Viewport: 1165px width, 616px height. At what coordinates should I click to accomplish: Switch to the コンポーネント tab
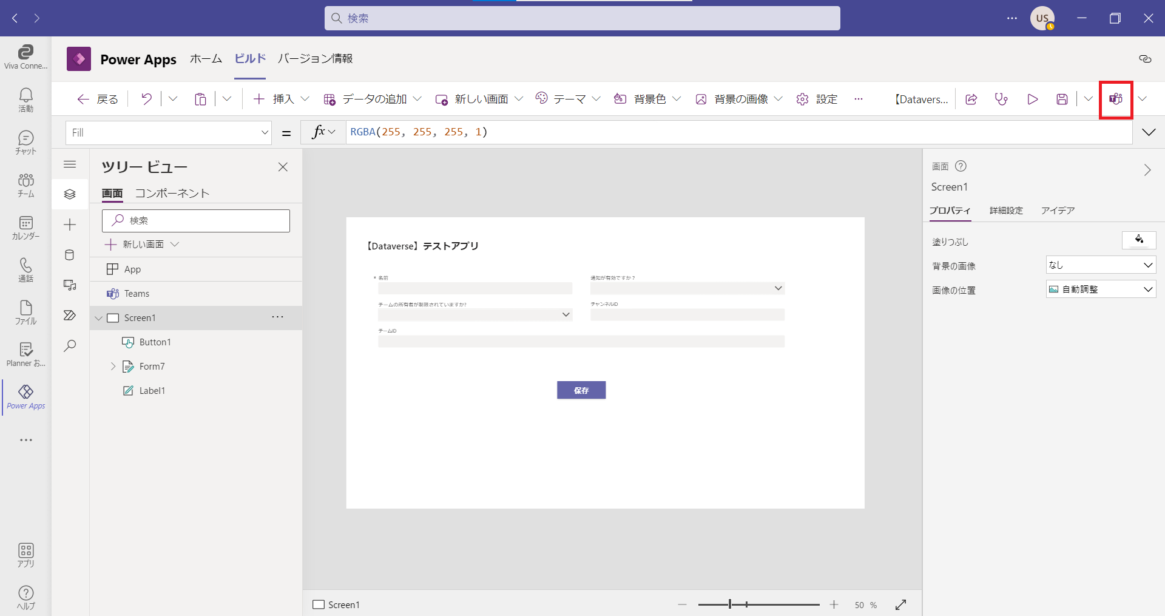point(172,193)
